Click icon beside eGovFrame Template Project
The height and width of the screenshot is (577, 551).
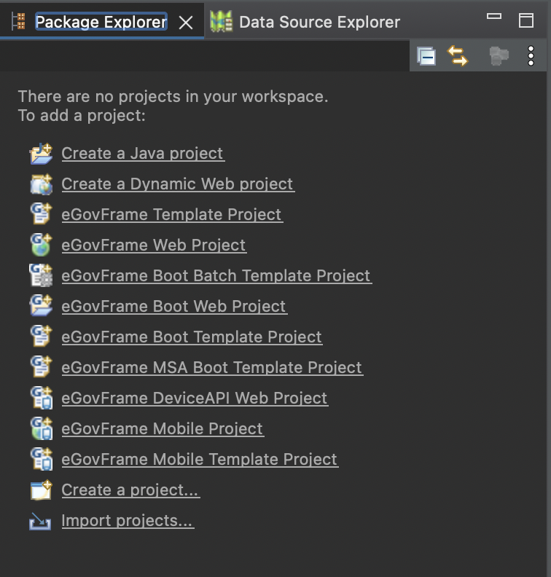point(41,213)
